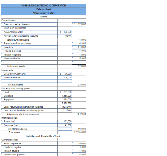Select the $ 2,655,000 total assets value

[x=80, y=132]
